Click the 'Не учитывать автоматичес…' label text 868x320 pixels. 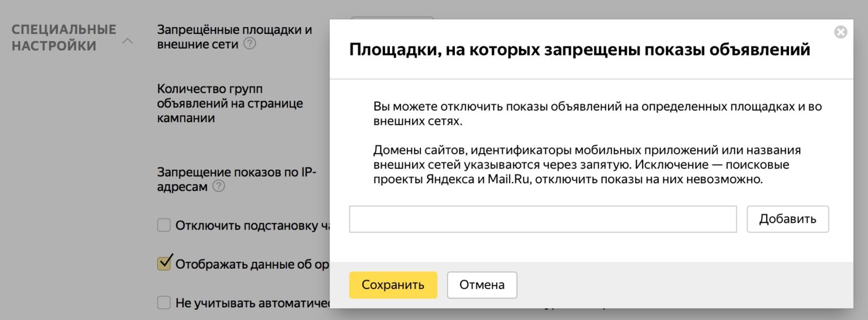click(x=252, y=303)
